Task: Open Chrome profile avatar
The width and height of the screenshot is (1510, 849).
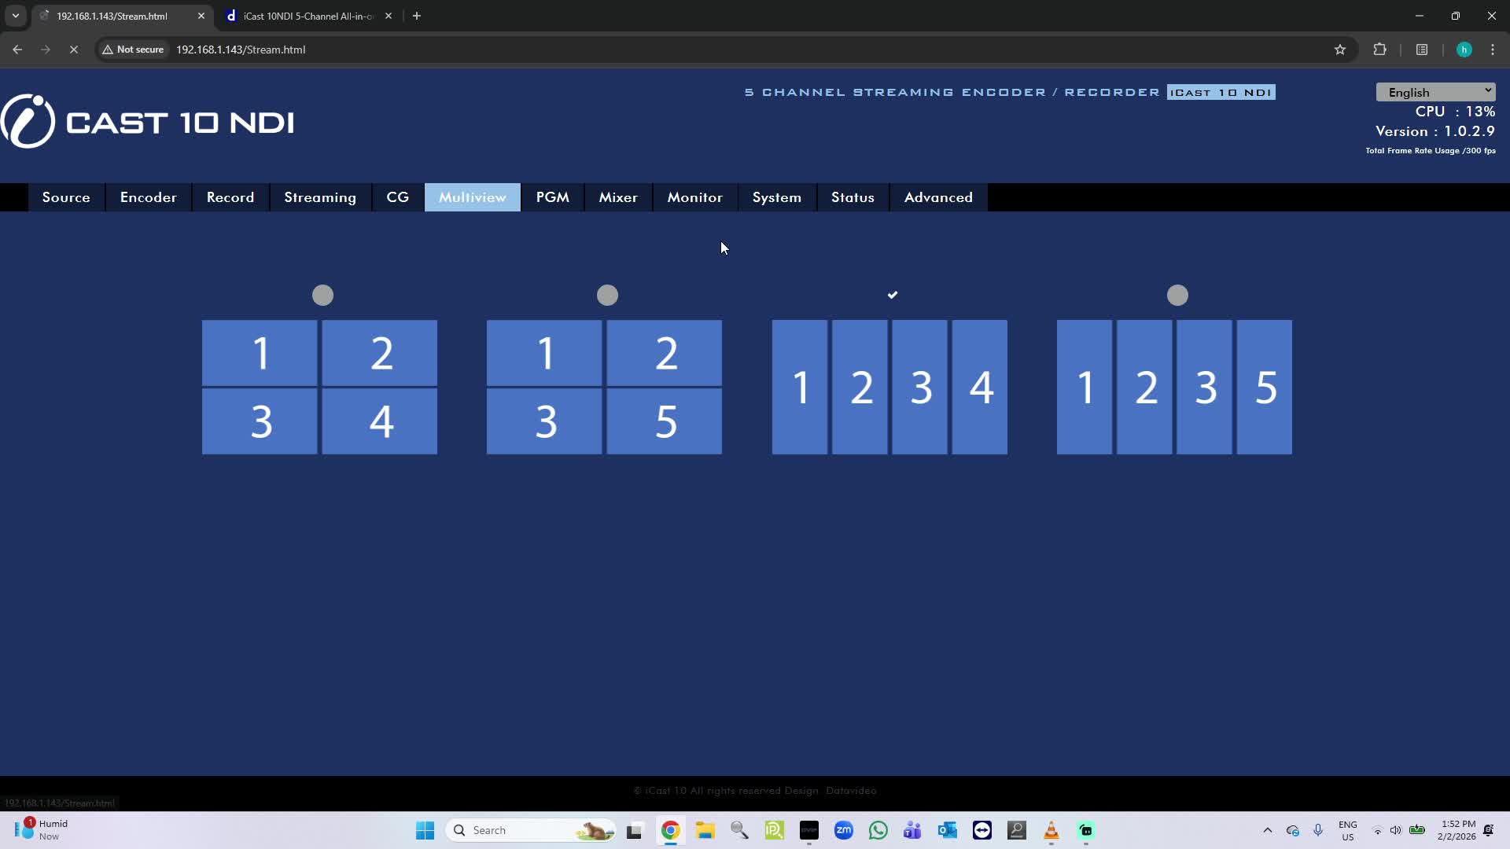Action: tap(1464, 50)
